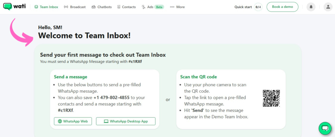The height and width of the screenshot is (137, 335).
Task: Open the green chat support widget
Action: [x=325, y=128]
